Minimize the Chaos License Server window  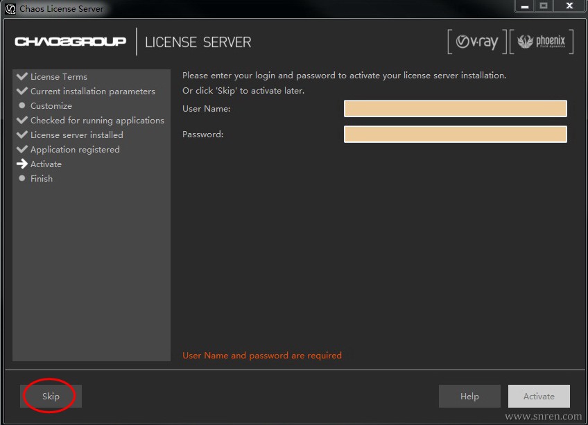525,6
